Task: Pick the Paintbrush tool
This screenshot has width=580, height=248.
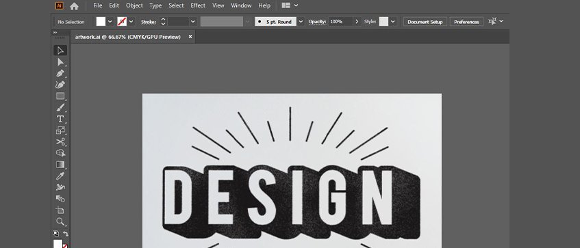Action: point(60,108)
